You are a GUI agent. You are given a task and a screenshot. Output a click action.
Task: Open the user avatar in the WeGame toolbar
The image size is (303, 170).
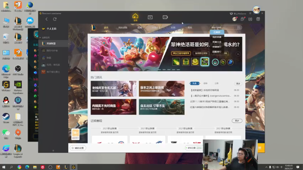point(235,19)
